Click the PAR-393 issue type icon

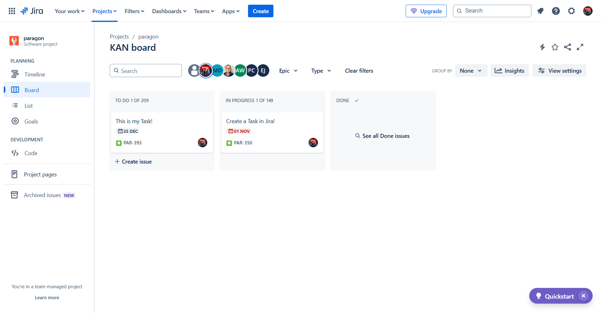point(119,143)
